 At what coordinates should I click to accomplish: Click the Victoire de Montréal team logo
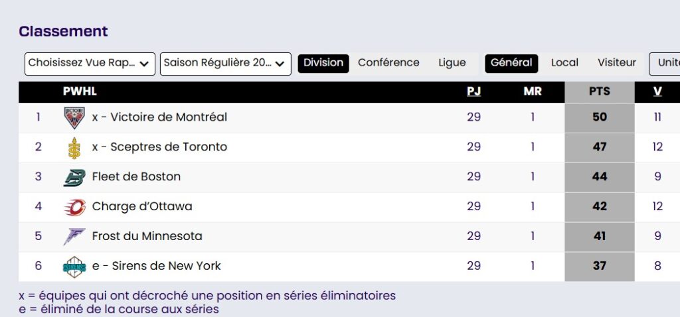[x=74, y=117]
